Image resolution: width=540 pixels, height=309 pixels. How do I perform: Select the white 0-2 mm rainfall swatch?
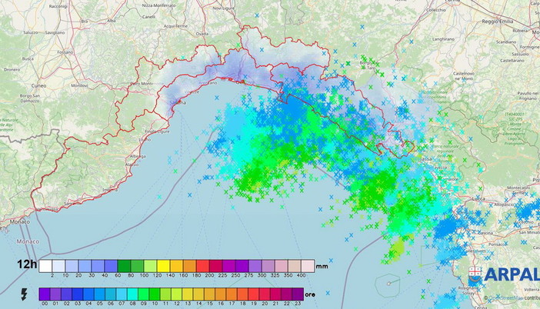(x=45, y=265)
